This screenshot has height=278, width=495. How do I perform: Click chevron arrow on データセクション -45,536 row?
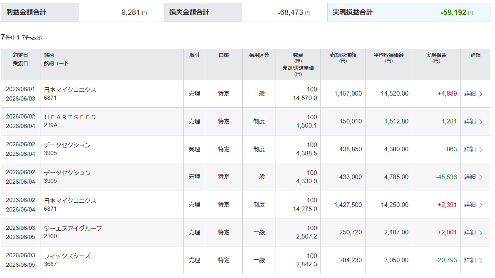coord(481,177)
